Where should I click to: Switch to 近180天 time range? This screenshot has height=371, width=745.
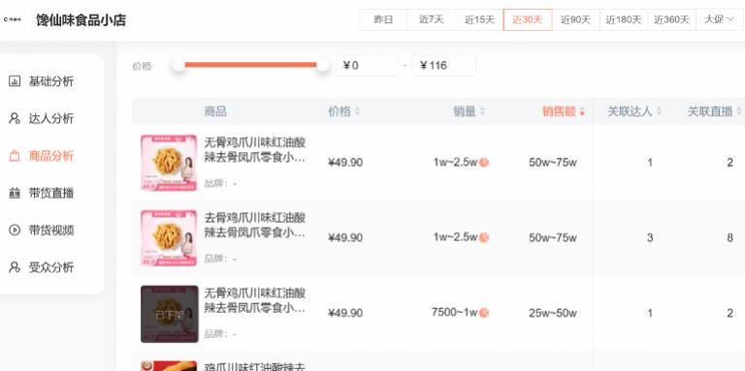(624, 19)
